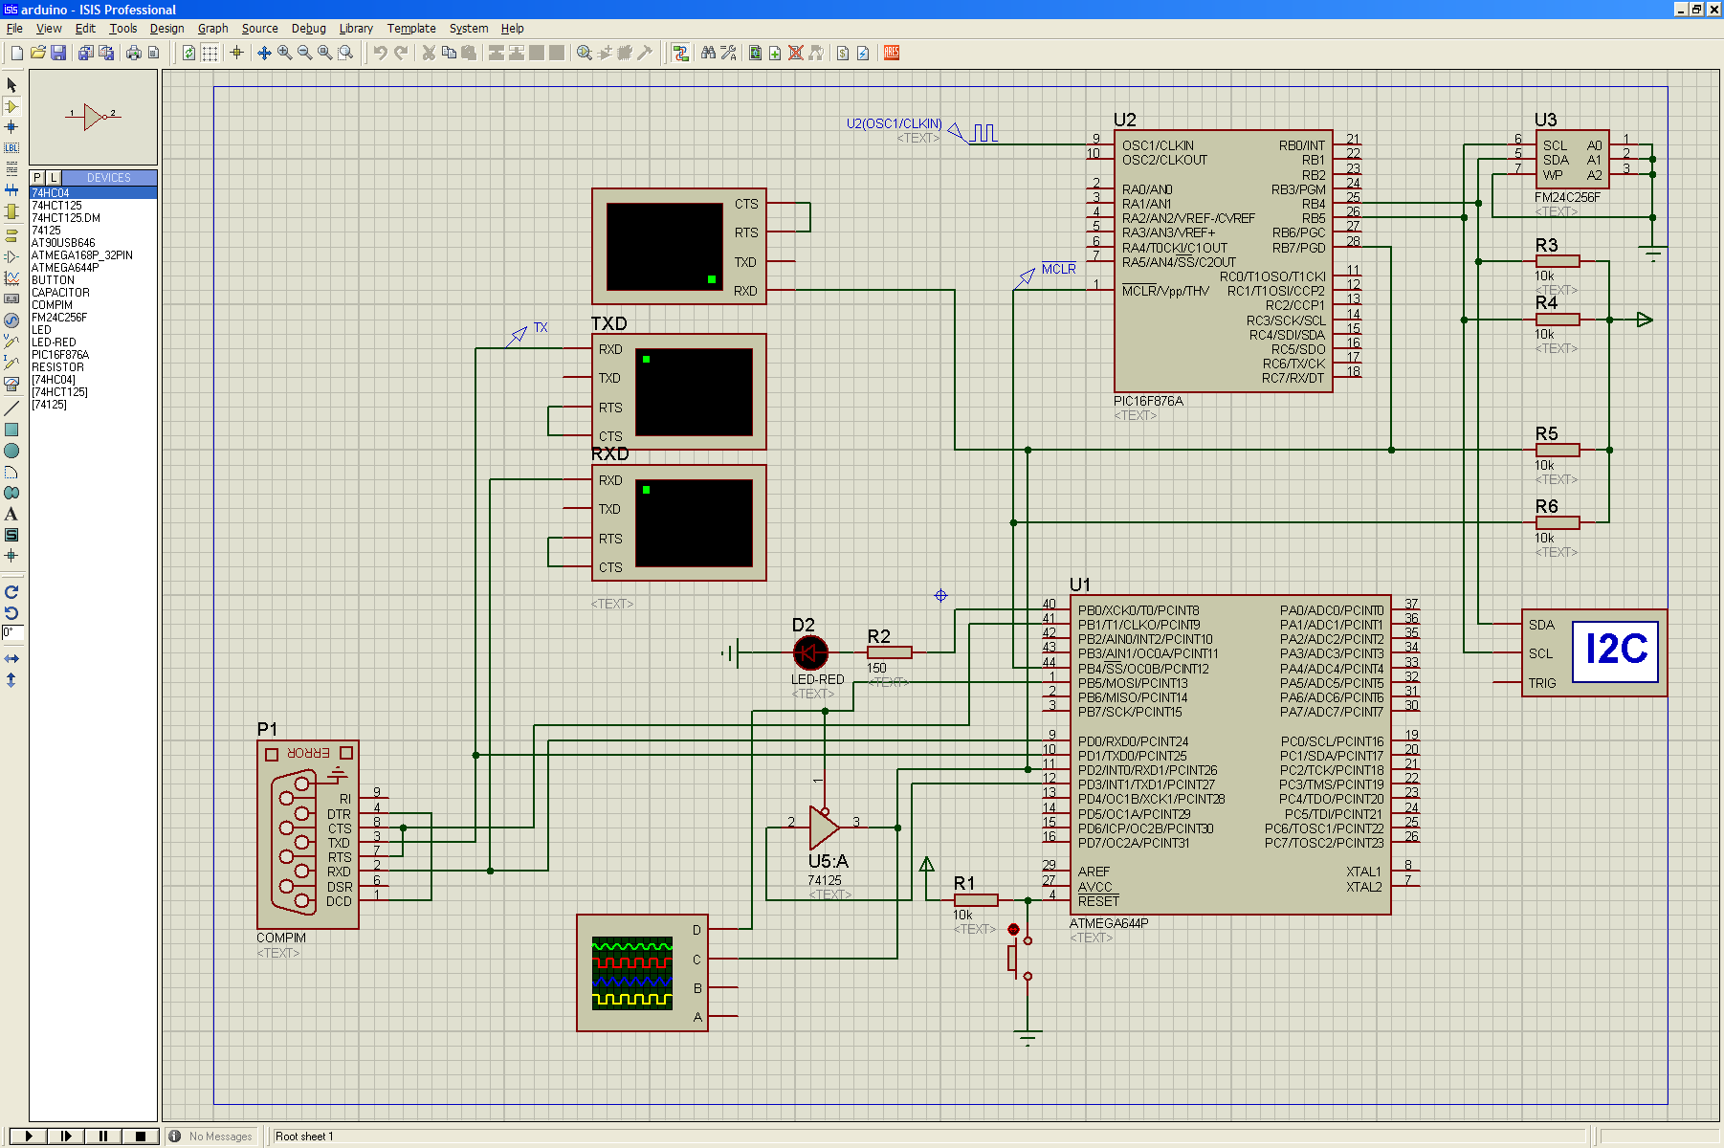Viewport: 1724px width, 1148px height.
Task: Zoom out of the schematic
Action: (305, 53)
